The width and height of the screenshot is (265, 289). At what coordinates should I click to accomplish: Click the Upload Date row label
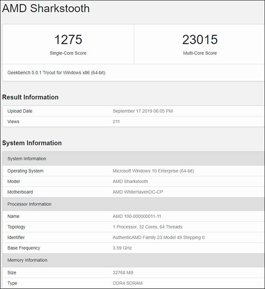pos(20,111)
